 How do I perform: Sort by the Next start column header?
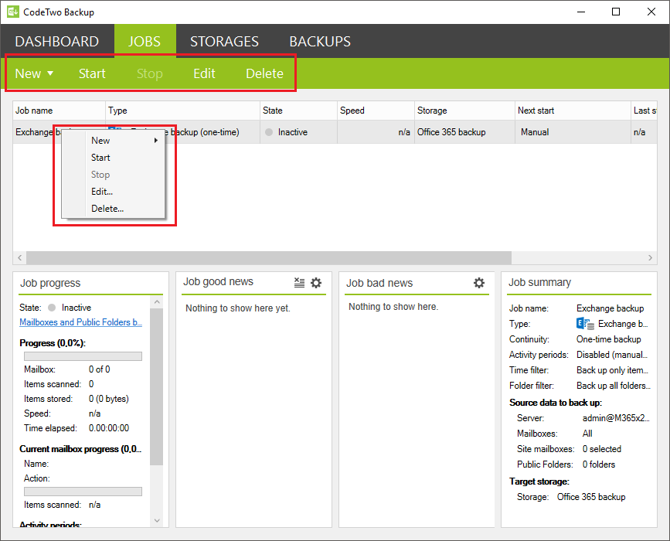coord(573,111)
